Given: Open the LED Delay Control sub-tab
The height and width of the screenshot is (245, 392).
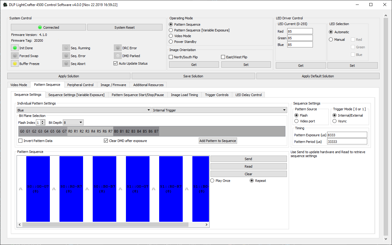Looking at the screenshot, I should pyautogui.click(x=249, y=95).
